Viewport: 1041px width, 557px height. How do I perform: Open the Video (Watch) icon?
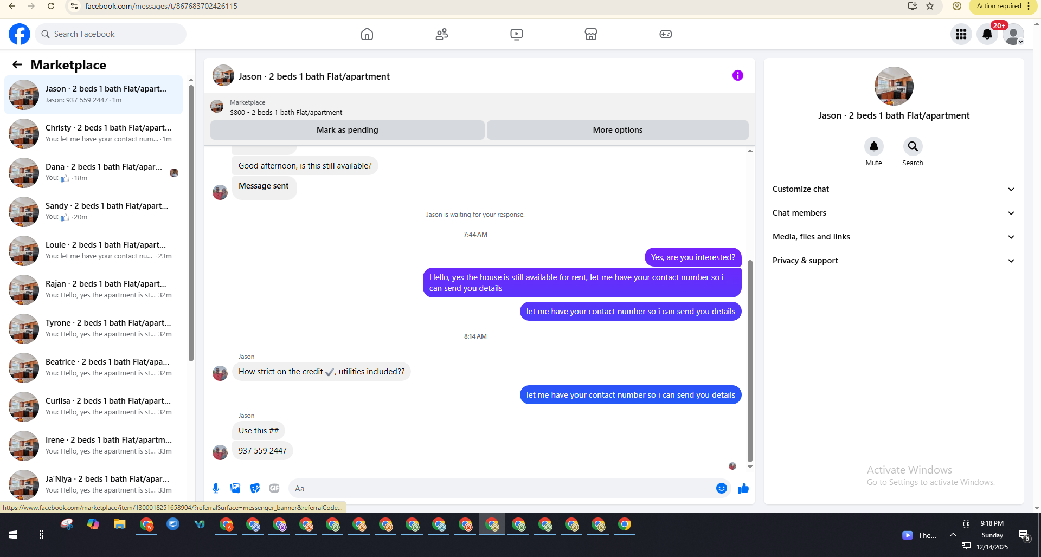point(517,34)
